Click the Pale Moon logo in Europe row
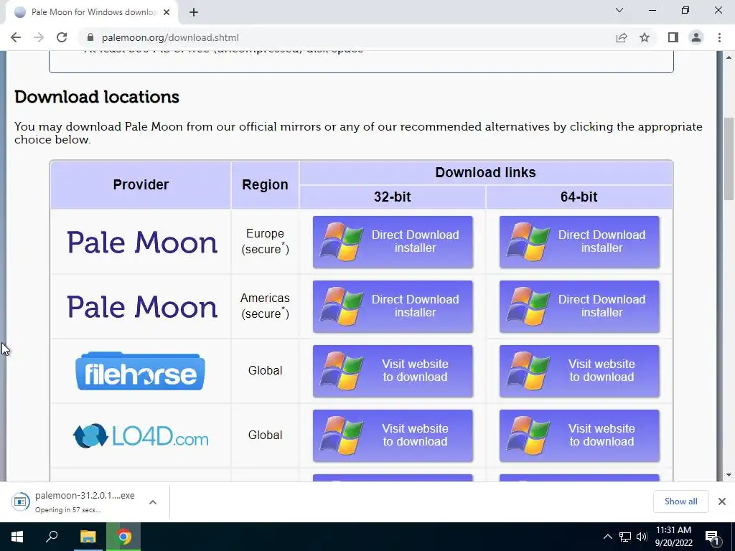 pyautogui.click(x=142, y=242)
